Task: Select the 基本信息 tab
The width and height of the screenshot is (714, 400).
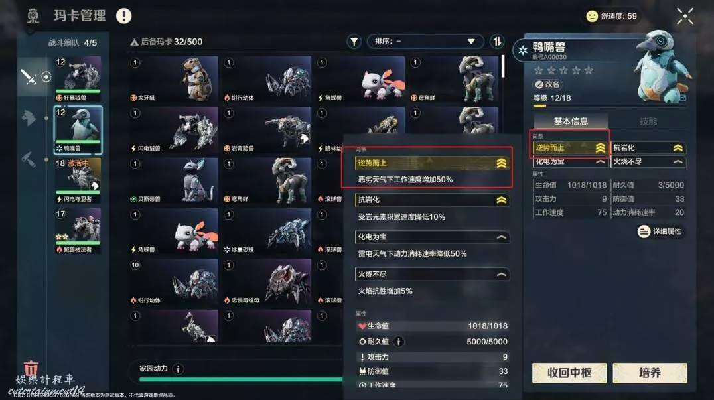Action: (571, 121)
